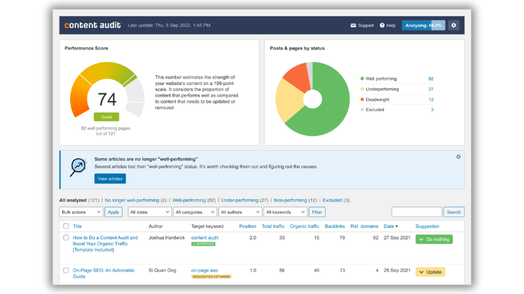This screenshot has width=524, height=294.
Task: Open the How to Do a Content Audit article
Action: tap(105, 244)
